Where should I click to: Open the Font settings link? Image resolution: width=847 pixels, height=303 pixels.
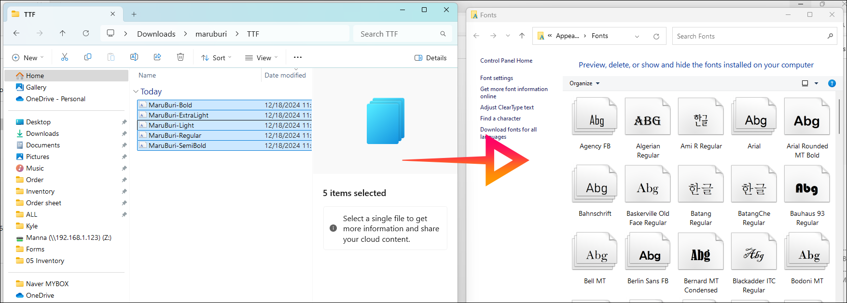click(497, 78)
